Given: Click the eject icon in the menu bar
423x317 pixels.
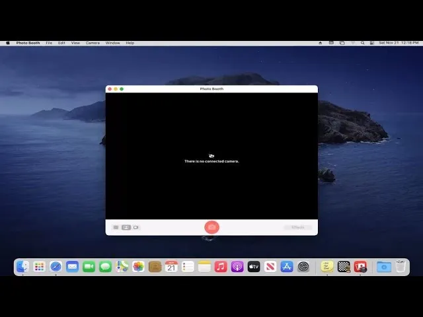Looking at the screenshot, I should tap(321, 43).
